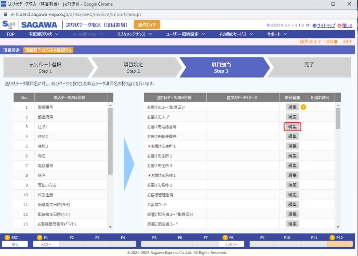Click the 戻る ESC button
Screen dimensions: 358x256
coord(15,244)
